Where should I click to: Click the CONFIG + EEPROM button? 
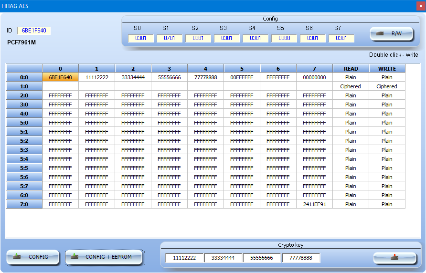pyautogui.click(x=105, y=257)
